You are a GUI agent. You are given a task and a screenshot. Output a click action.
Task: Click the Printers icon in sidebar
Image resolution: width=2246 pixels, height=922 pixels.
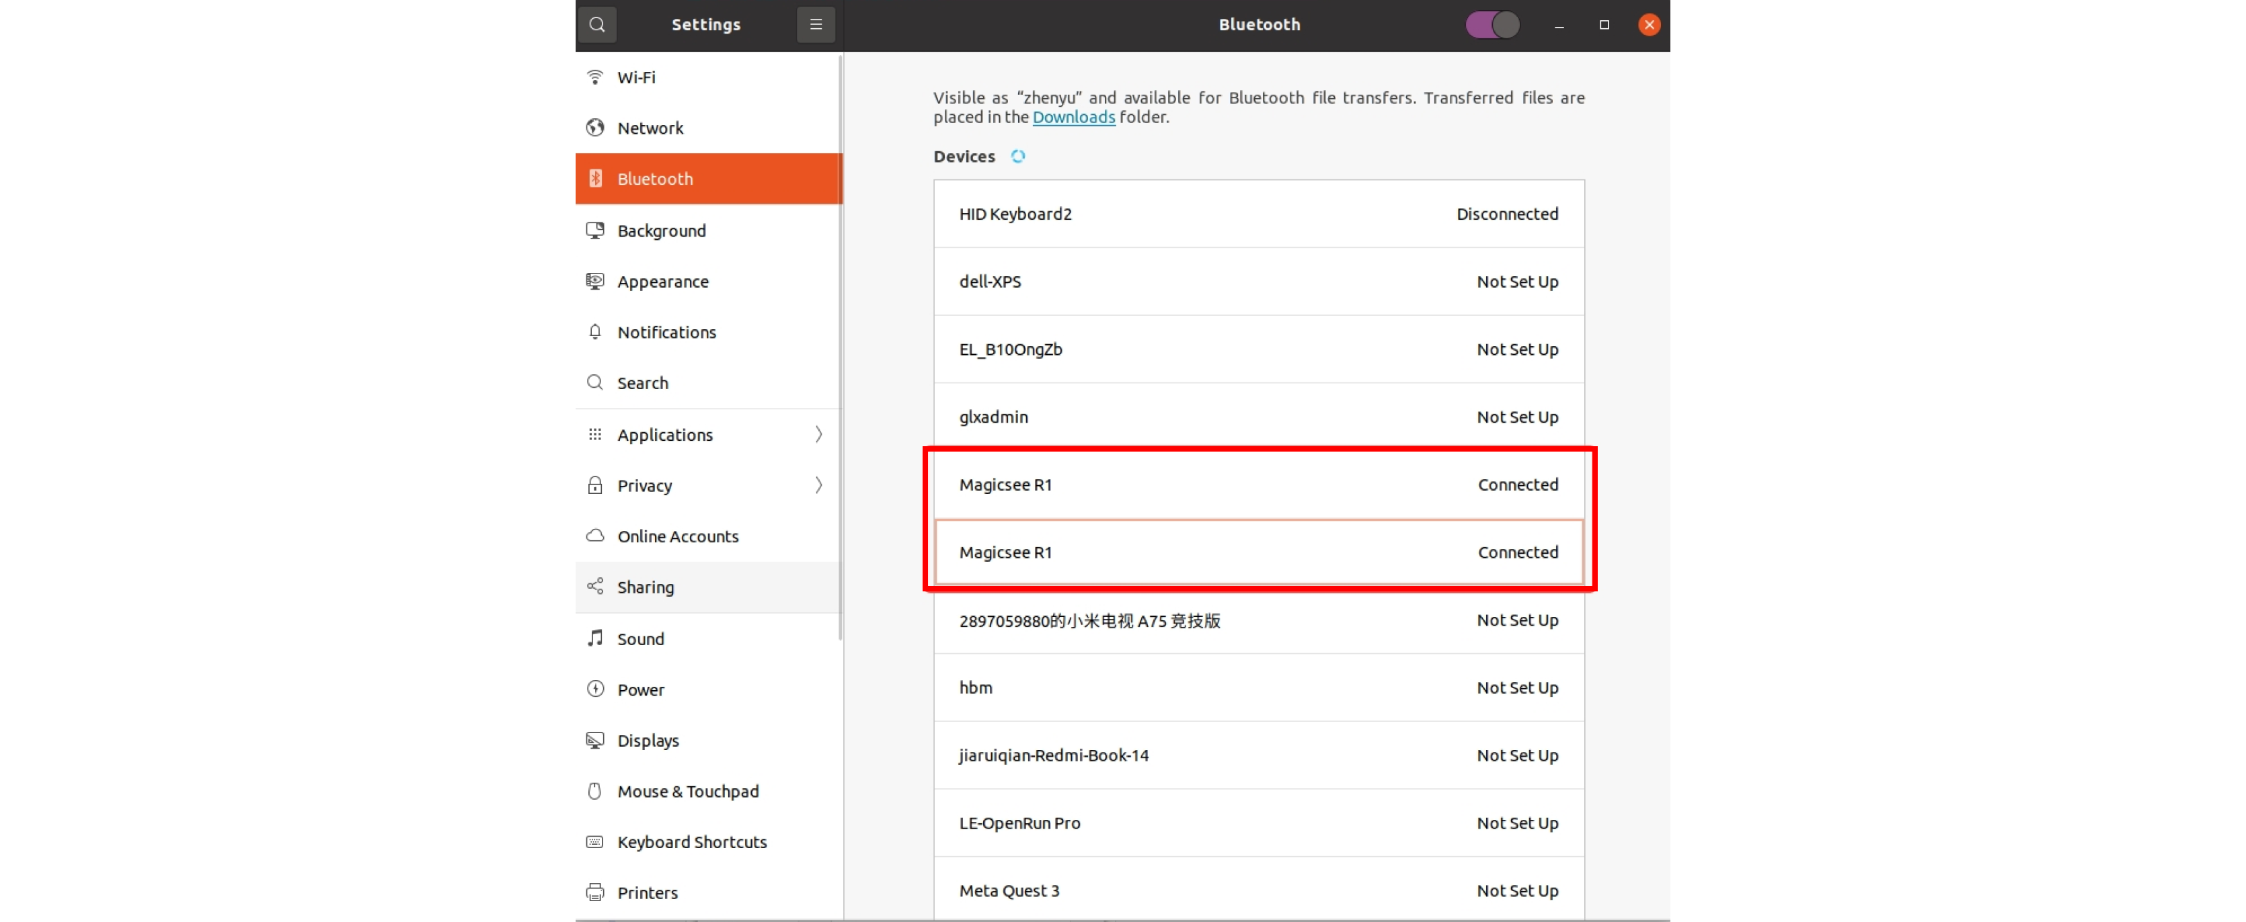pos(594,892)
